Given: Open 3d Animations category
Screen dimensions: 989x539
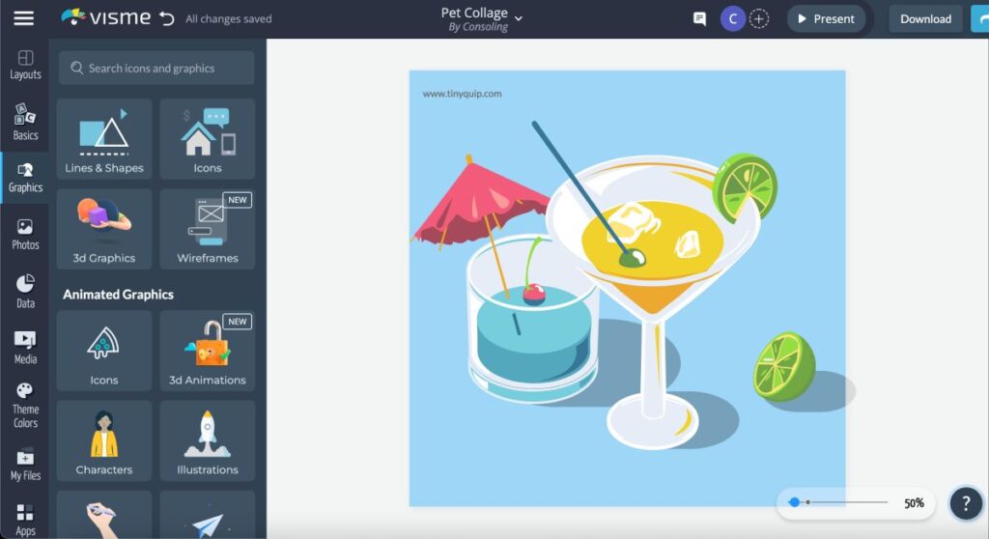Looking at the screenshot, I should click(x=208, y=351).
